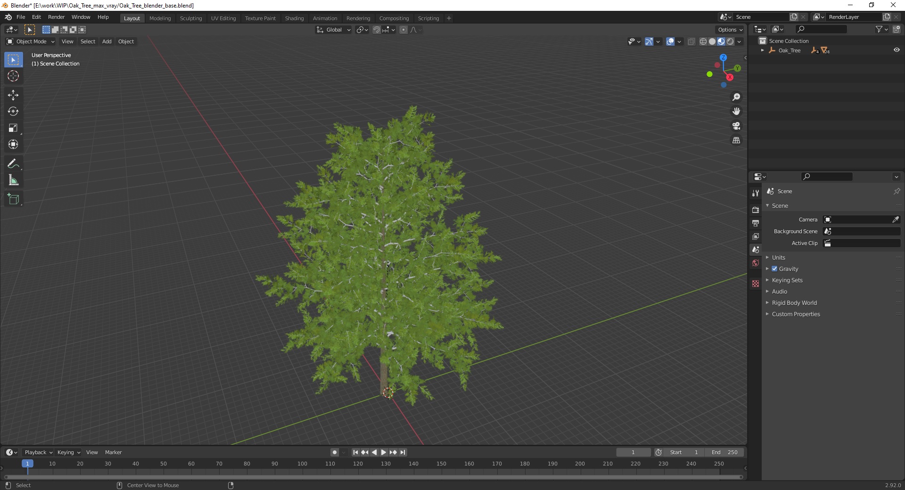The height and width of the screenshot is (490, 905).
Task: Select the Add Cube tool
Action: 13,199
